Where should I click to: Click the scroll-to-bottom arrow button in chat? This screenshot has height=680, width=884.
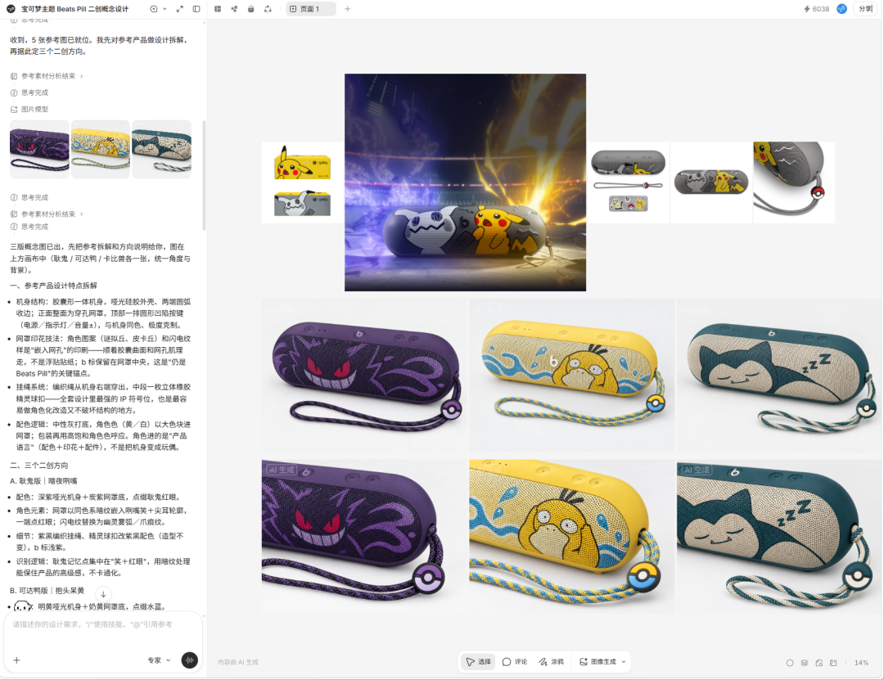(x=103, y=594)
